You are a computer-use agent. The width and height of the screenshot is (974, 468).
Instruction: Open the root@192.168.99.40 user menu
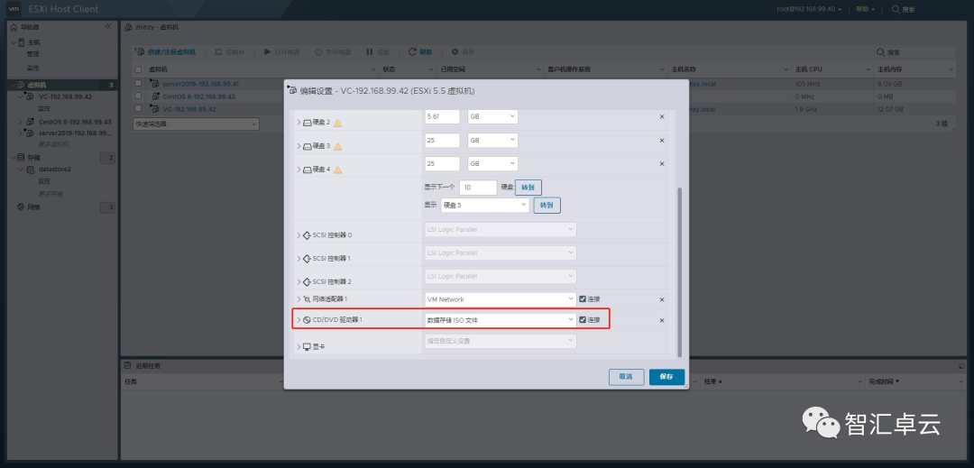point(809,9)
